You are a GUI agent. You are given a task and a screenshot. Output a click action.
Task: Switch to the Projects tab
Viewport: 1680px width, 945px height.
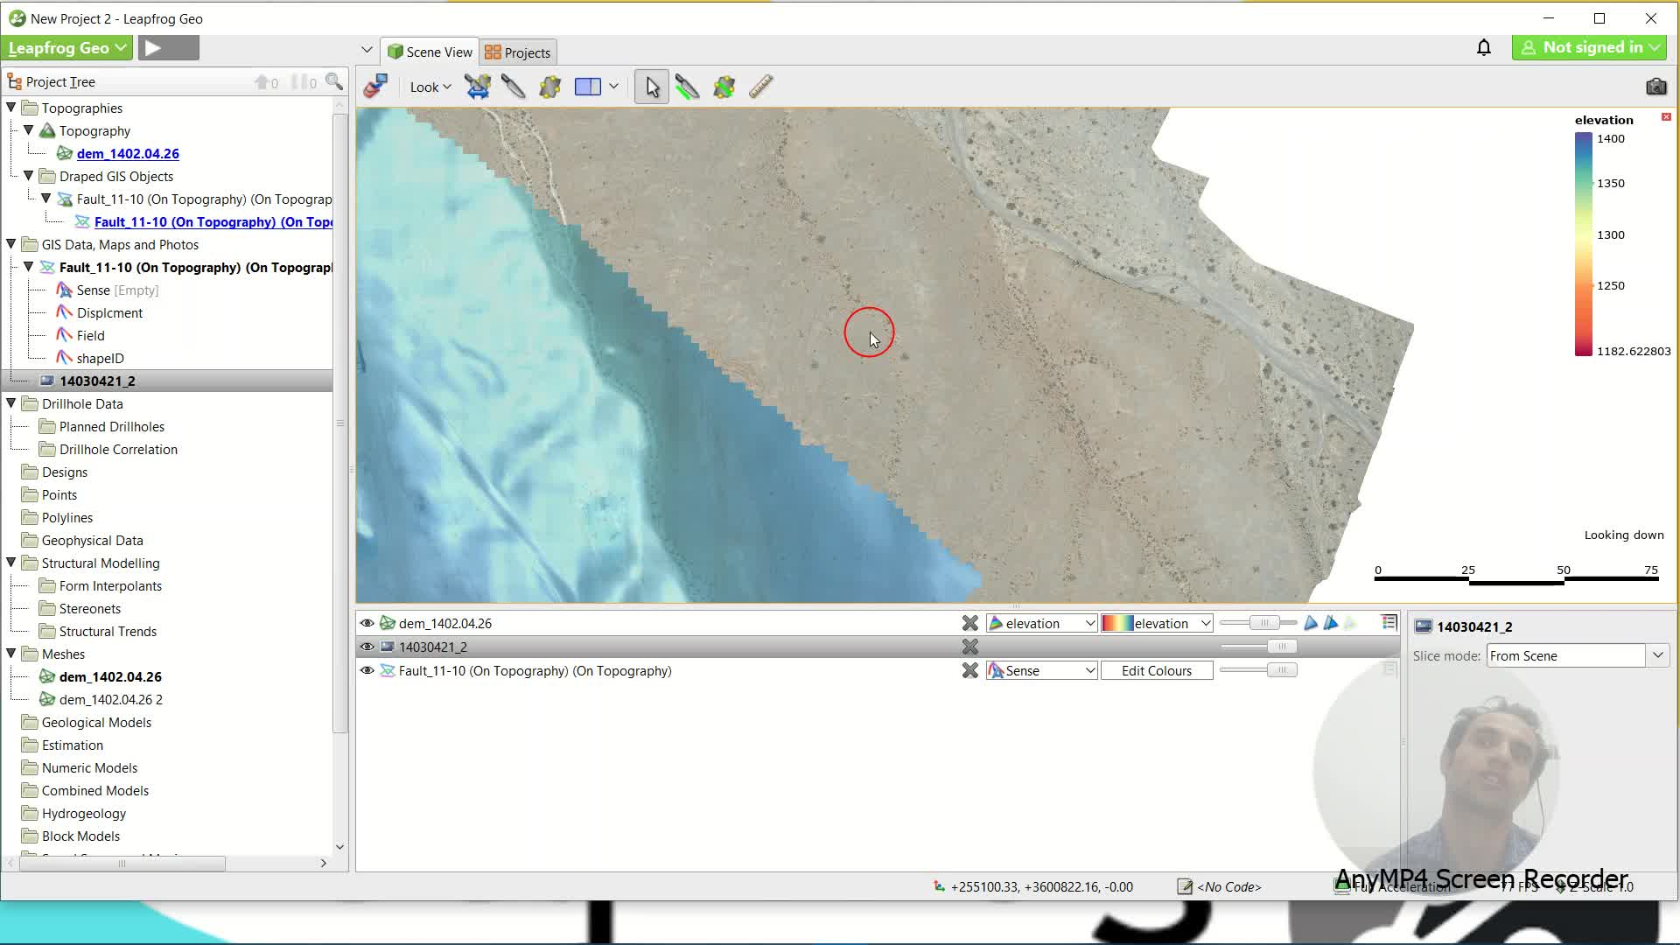[518, 52]
